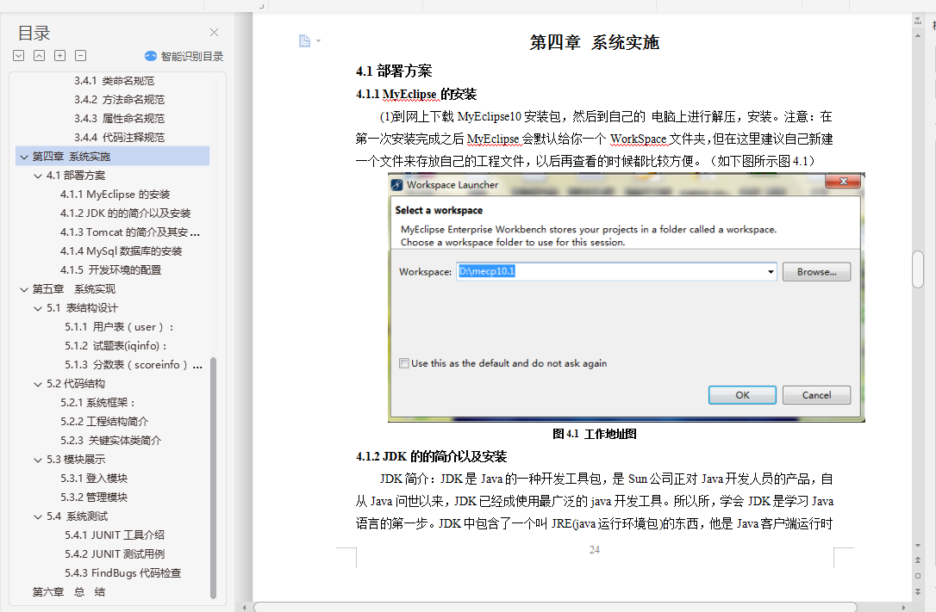936x612 pixels.
Task: Click the table of contents pane scrollbar
Action: [213, 478]
